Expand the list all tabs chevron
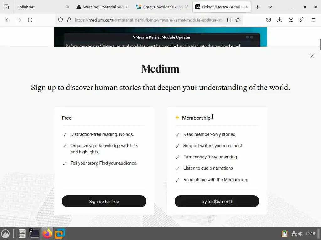The image size is (321, 240). click(270, 7)
